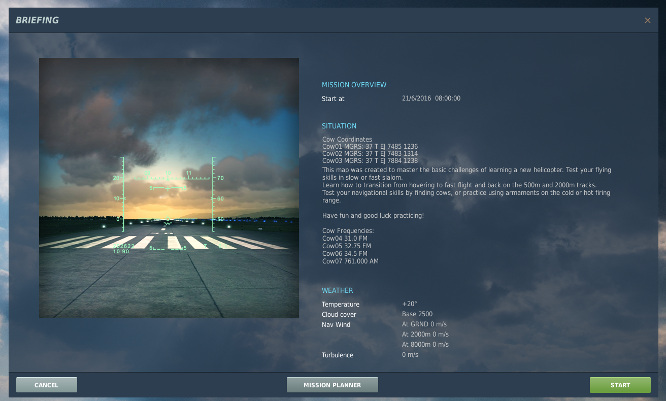Click the WEATHER section heading
Screen dimensions: 666x401
point(338,291)
